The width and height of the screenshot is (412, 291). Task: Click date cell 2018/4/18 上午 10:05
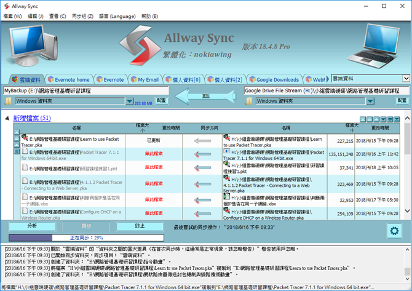click(x=377, y=167)
